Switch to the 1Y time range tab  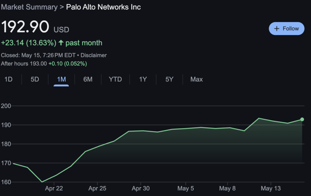coord(143,79)
